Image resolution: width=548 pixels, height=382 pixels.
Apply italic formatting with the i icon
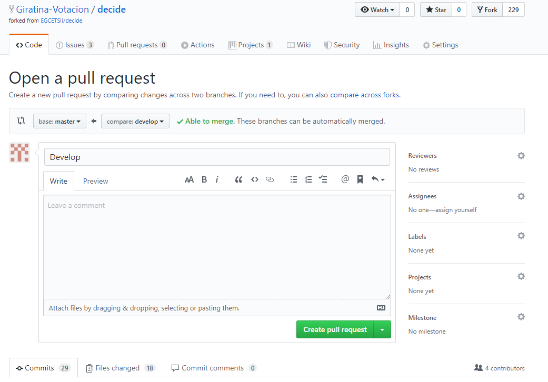(x=217, y=179)
